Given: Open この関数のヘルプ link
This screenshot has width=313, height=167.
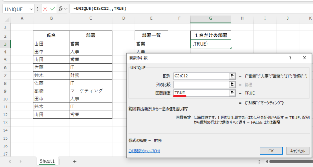Looking at the screenshot, I should (x=144, y=151).
